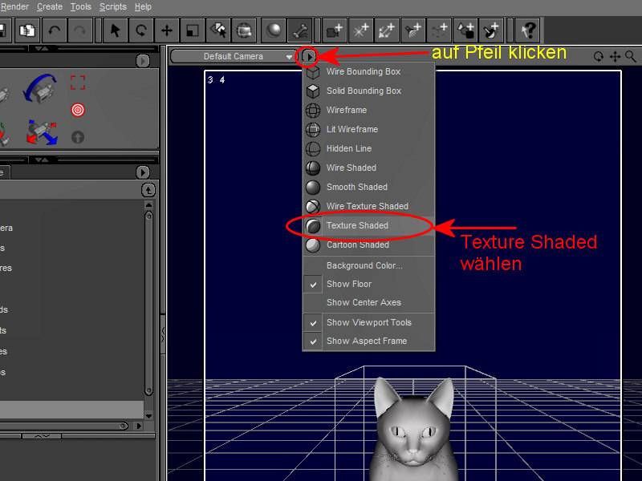
Task: Click the go-up-level button in lower pane
Action: pos(148,190)
